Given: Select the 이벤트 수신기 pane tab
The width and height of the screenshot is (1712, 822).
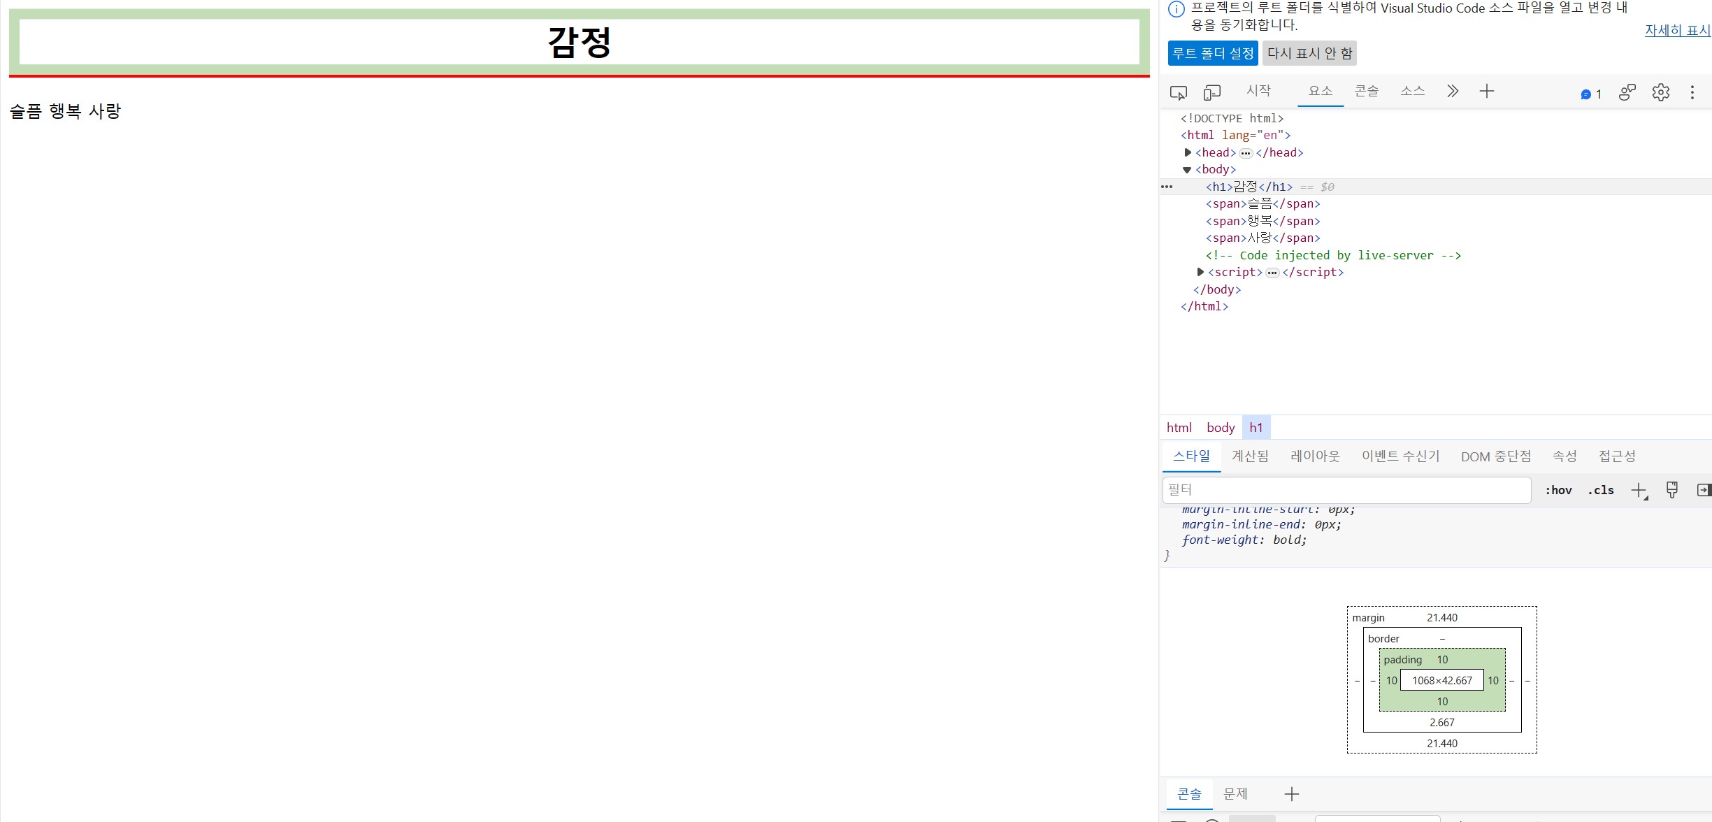Looking at the screenshot, I should [1400, 456].
